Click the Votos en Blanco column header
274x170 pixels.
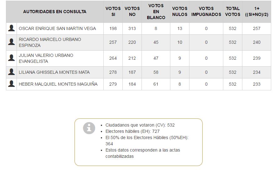[x=156, y=12]
